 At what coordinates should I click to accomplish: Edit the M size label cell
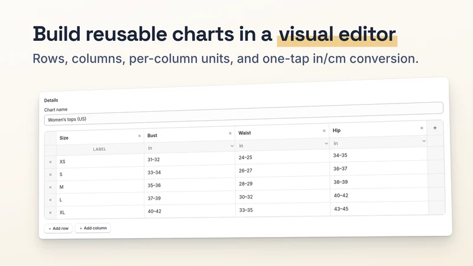[100, 187]
